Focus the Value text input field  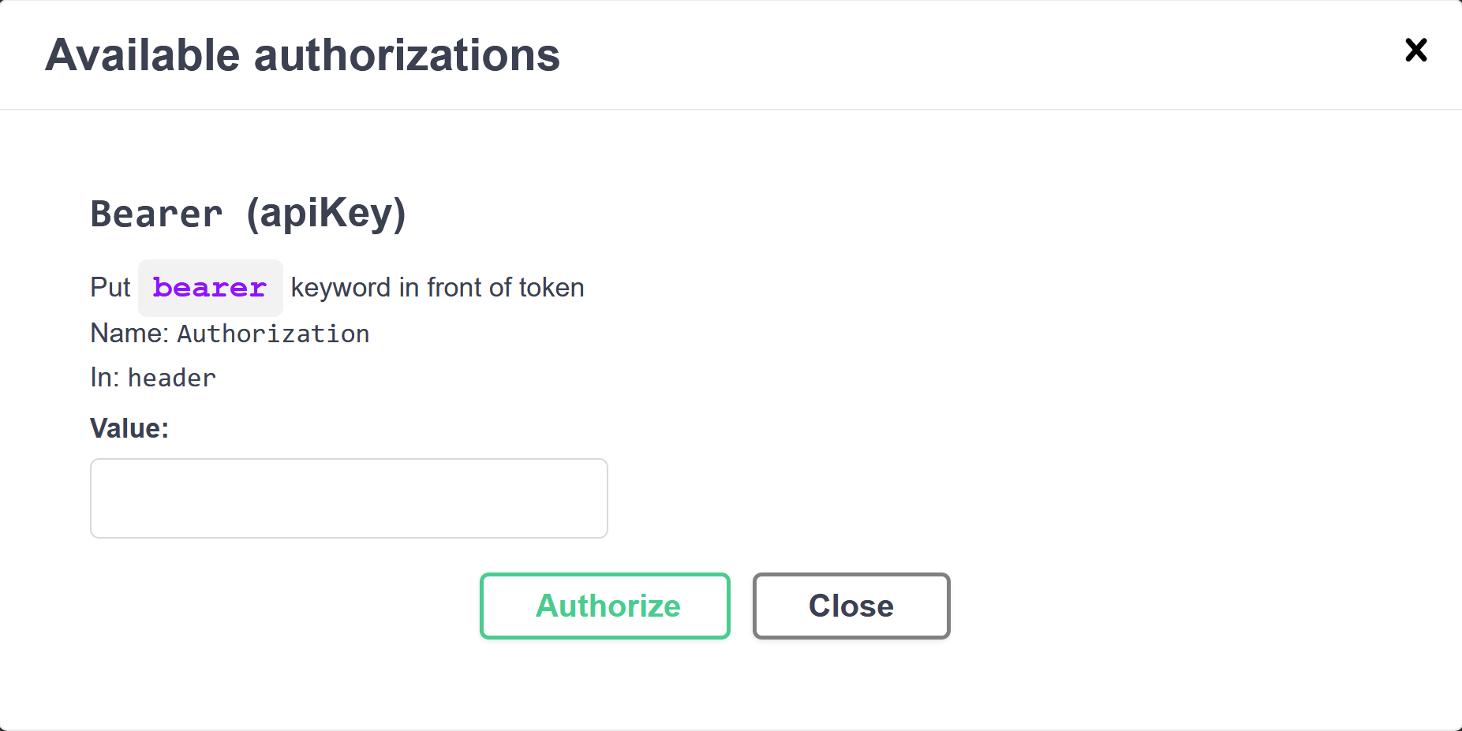click(x=349, y=498)
